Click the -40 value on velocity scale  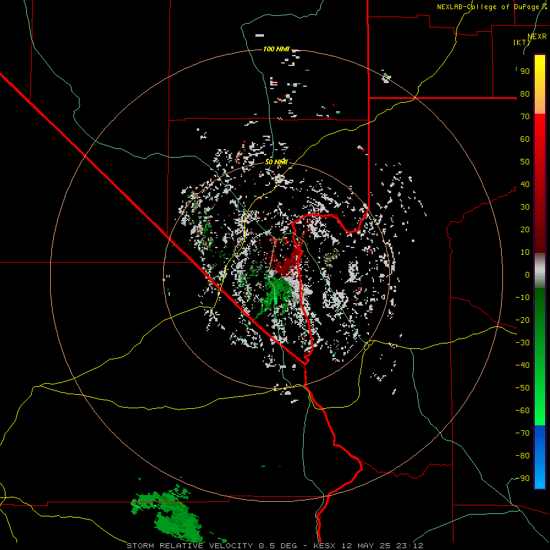point(522,365)
